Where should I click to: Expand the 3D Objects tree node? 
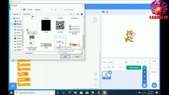coord(12,21)
